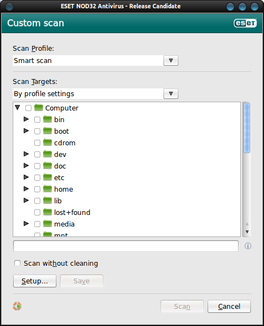Screen dimensions: 264x326
Task: Click the etc folder icon
Action: point(47,177)
